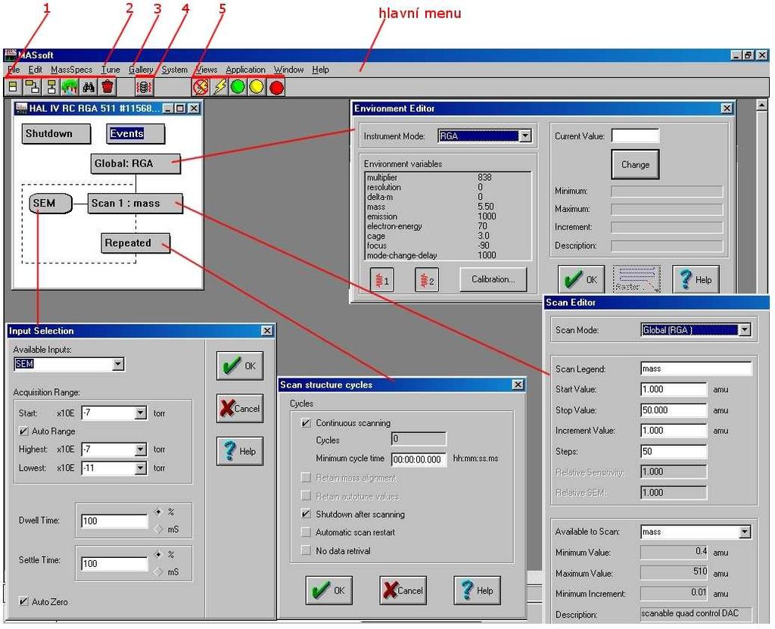Open the Gallery menu

click(x=141, y=70)
